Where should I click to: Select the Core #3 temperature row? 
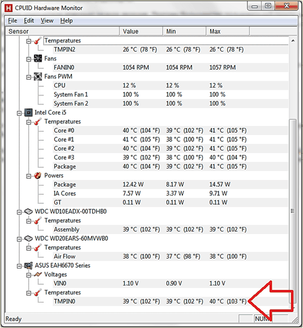coord(170,158)
